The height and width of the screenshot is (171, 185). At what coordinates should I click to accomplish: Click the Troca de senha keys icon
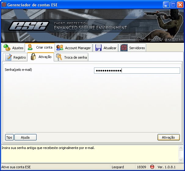pyautogui.click(x=59, y=57)
